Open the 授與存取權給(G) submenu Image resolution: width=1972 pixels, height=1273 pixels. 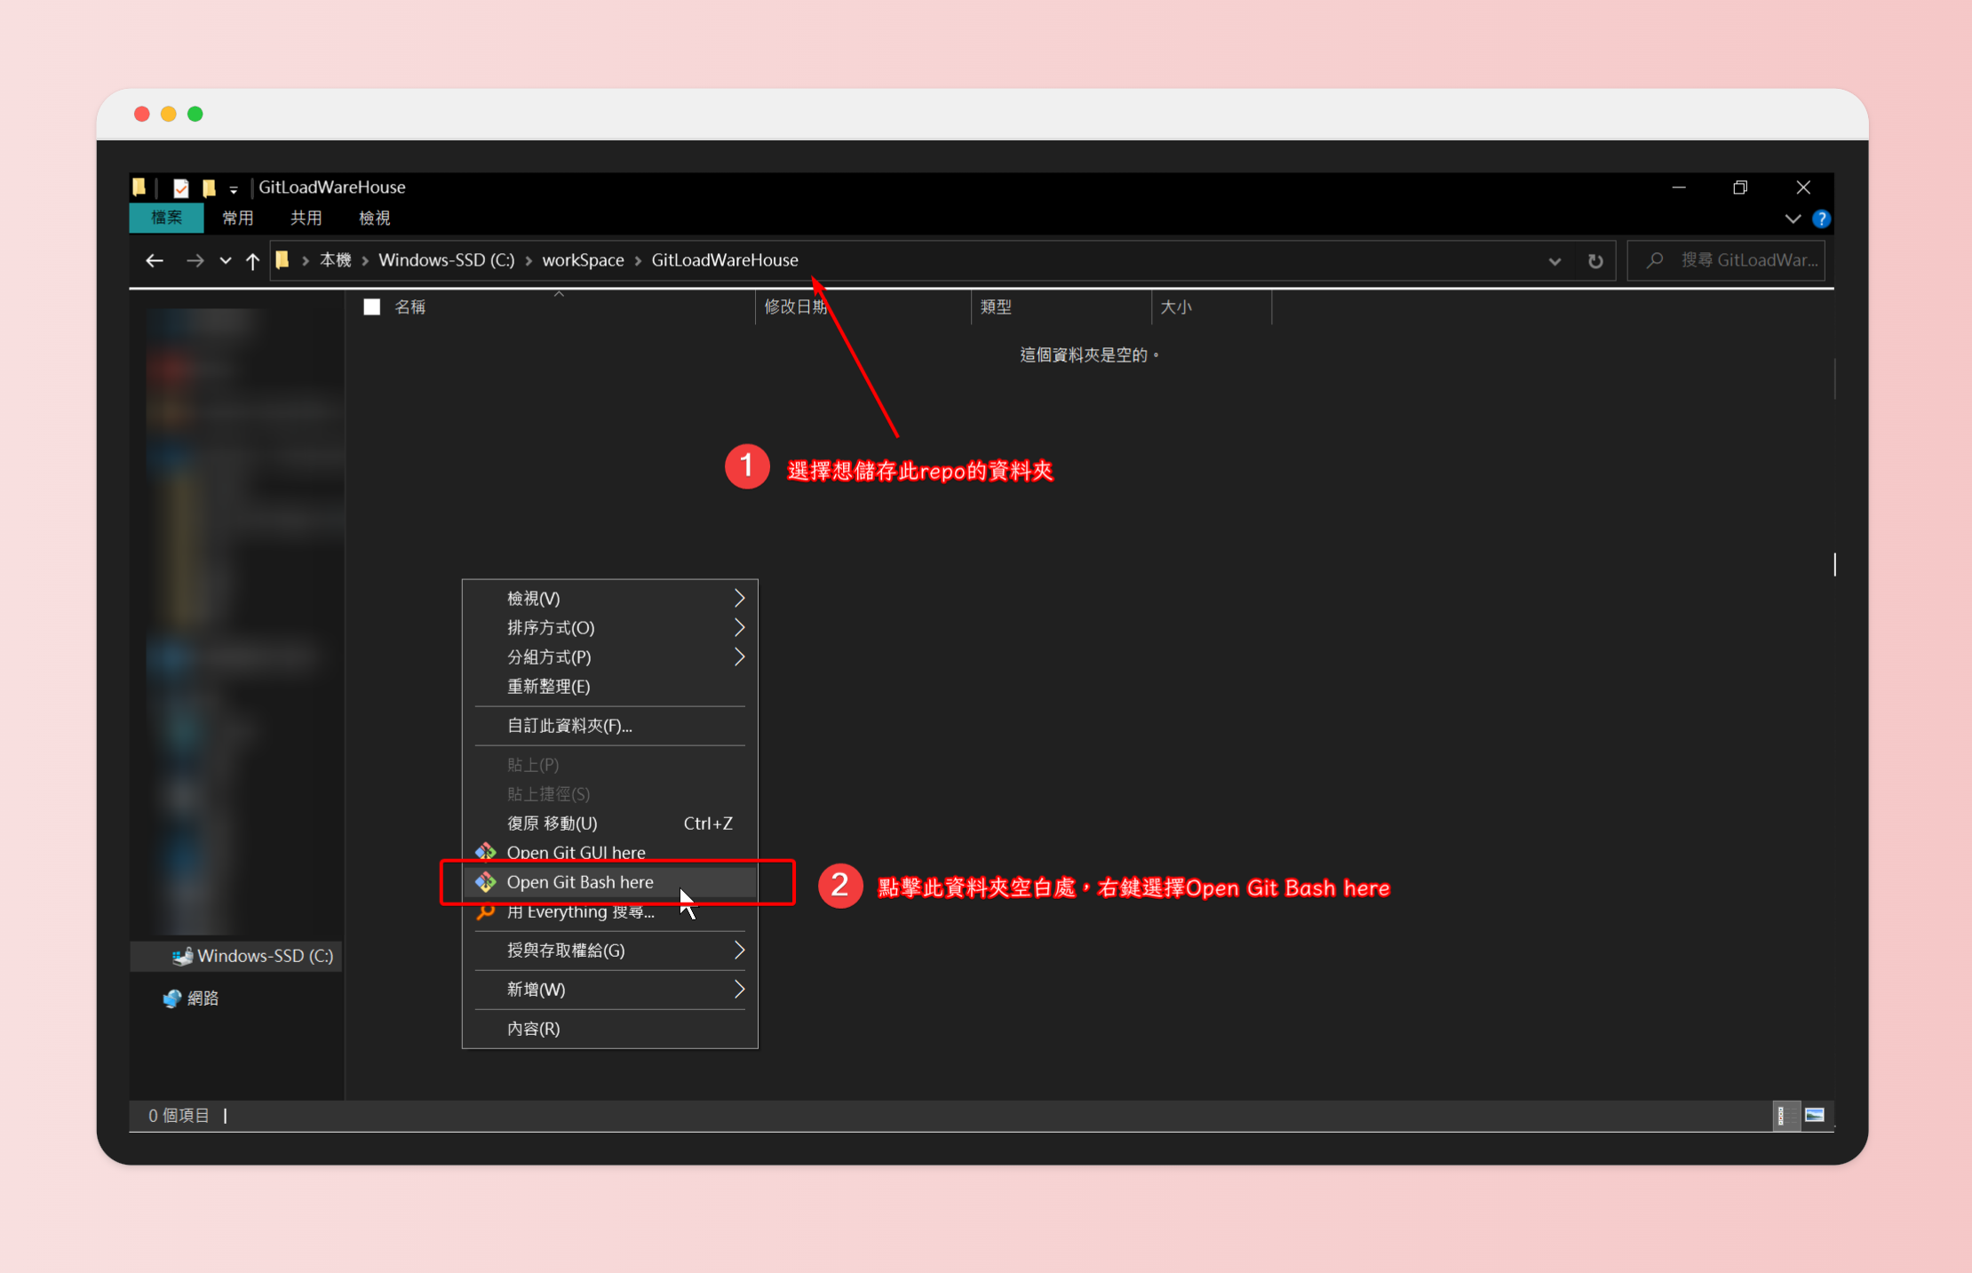pos(609,951)
